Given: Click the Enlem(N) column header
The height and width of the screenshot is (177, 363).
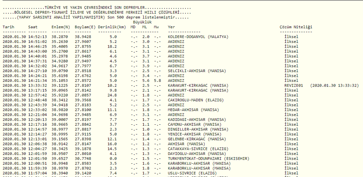Looking at the screenshot, I should (61, 27).
